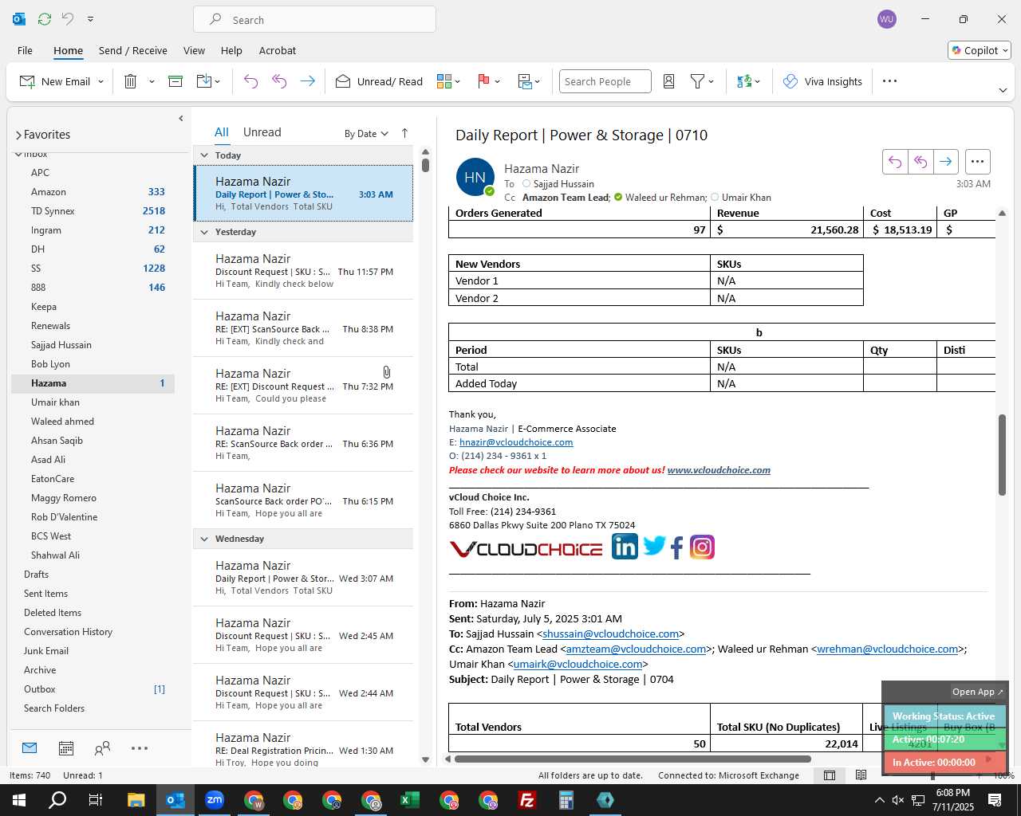Expand the Favorites section
1021x816 pixels.
pos(18,135)
